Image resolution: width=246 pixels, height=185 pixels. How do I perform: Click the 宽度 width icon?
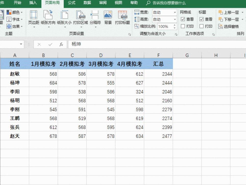point(137,12)
